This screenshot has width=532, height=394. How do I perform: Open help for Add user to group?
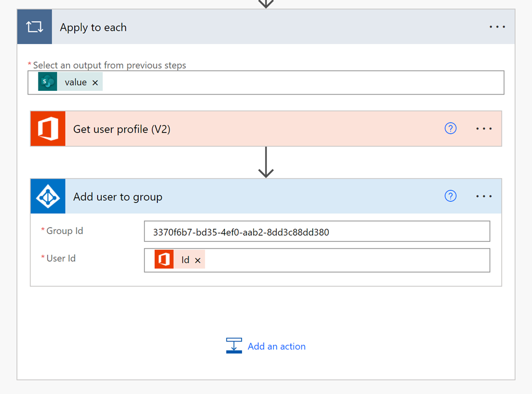450,196
